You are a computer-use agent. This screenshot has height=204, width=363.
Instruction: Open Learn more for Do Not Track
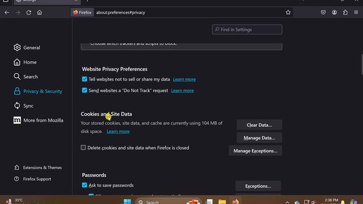(x=183, y=91)
